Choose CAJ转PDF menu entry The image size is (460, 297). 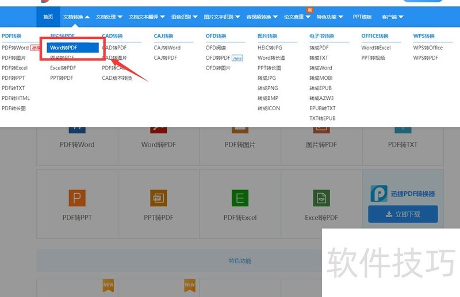(165, 58)
